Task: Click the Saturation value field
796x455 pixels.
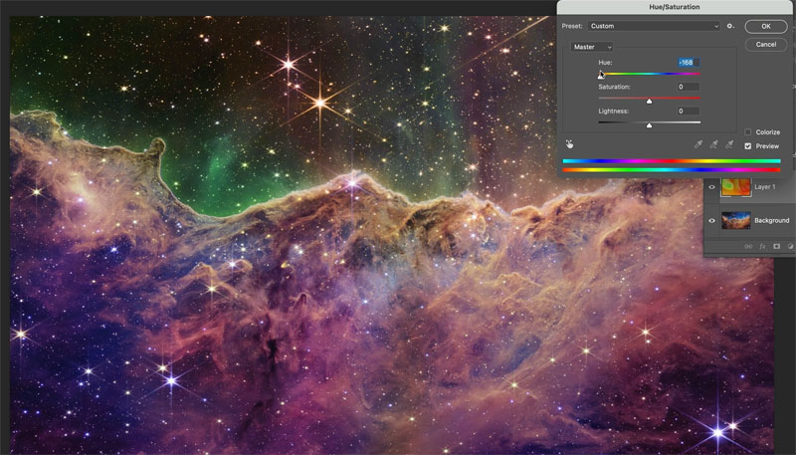Action: (x=689, y=87)
